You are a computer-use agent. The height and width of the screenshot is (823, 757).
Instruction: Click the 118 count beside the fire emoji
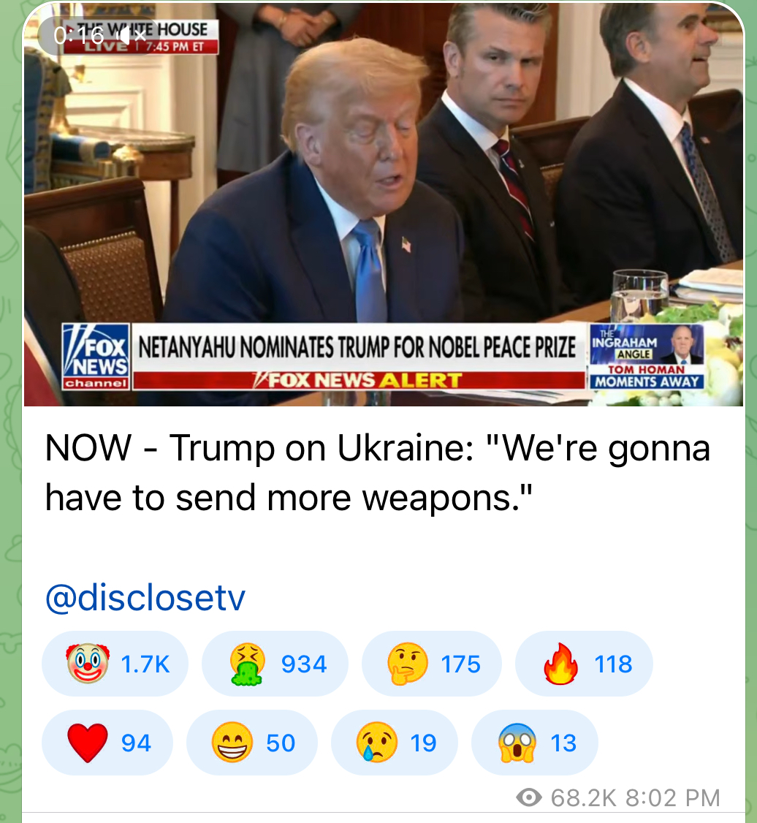pyautogui.click(x=613, y=664)
